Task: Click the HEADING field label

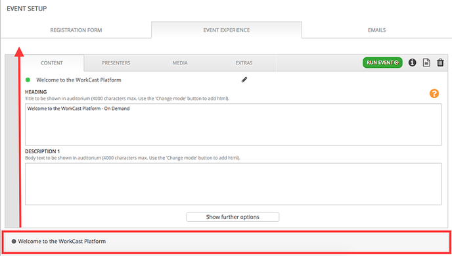Action: click(x=35, y=91)
